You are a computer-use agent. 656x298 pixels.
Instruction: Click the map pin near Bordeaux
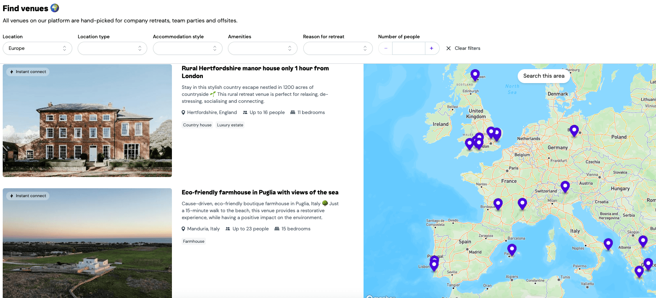tap(498, 203)
